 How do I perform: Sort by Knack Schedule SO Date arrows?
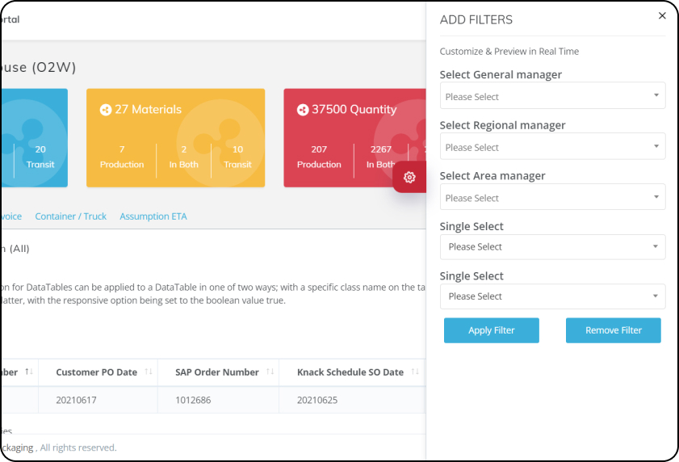[415, 372]
